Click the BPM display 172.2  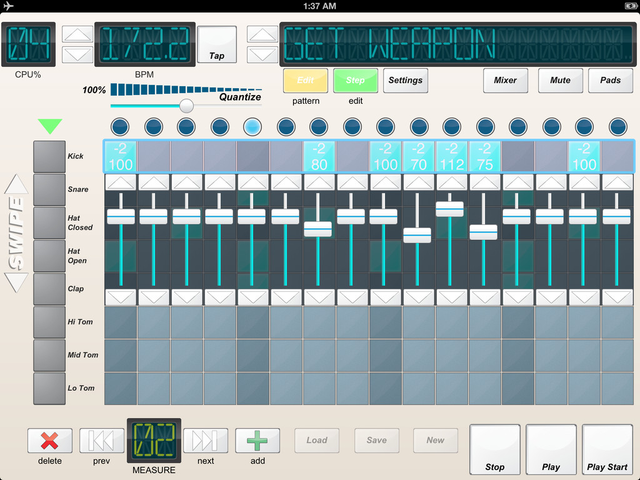point(145,44)
